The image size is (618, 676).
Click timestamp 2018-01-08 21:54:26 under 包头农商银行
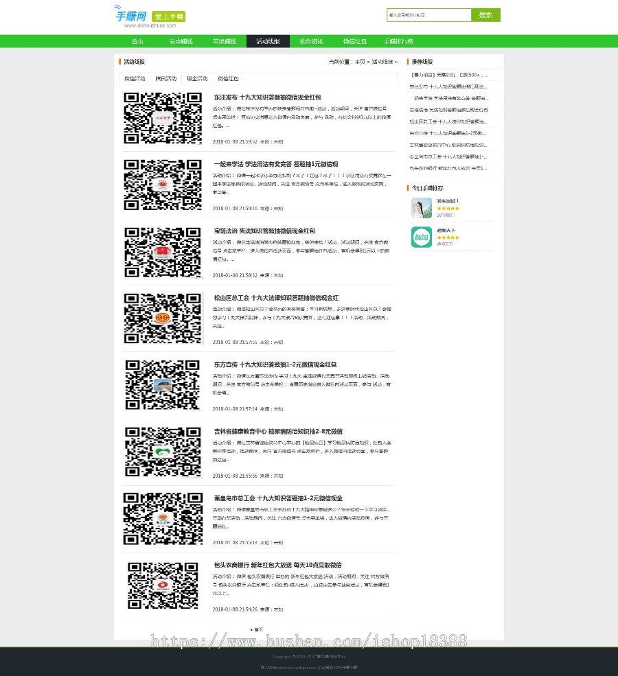pos(235,609)
